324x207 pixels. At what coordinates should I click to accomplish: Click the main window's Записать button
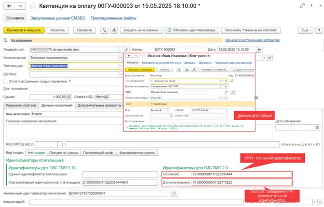tap(58, 30)
